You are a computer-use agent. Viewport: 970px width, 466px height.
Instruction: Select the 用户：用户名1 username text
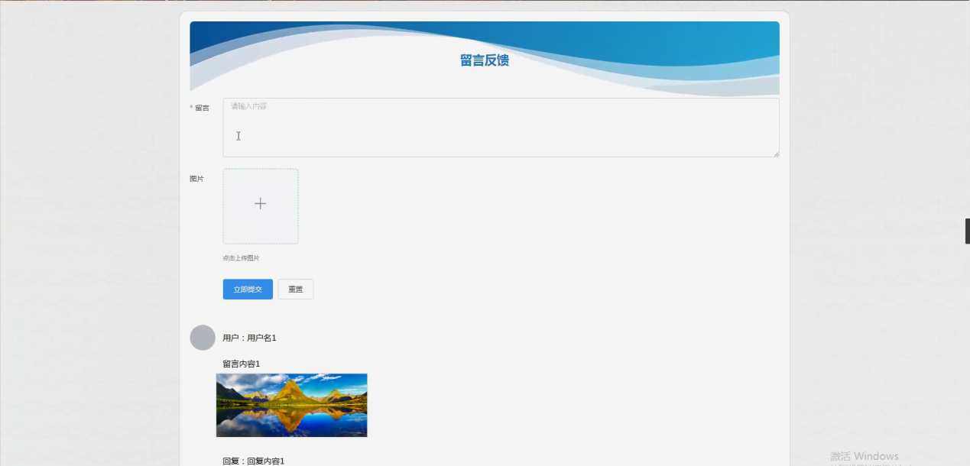tap(249, 338)
